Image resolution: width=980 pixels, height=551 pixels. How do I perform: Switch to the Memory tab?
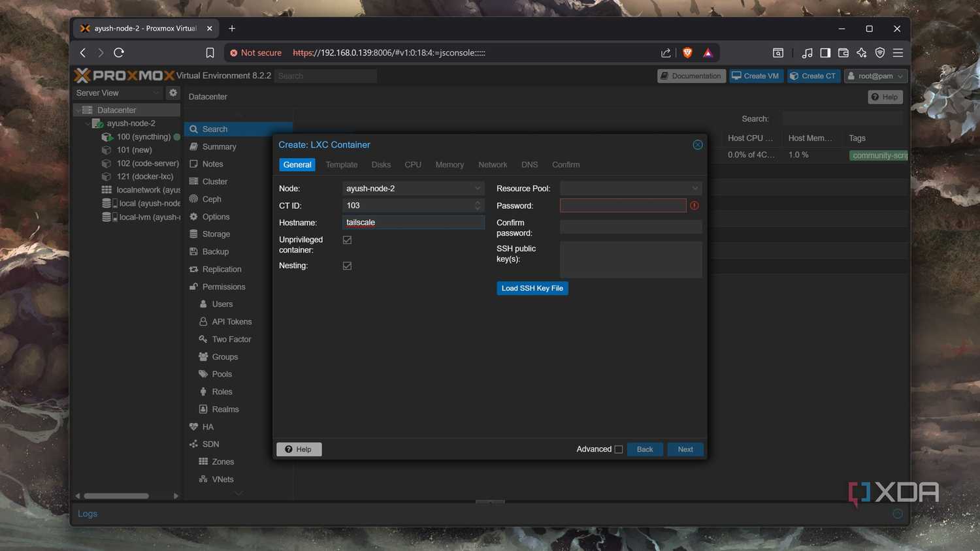coord(449,165)
